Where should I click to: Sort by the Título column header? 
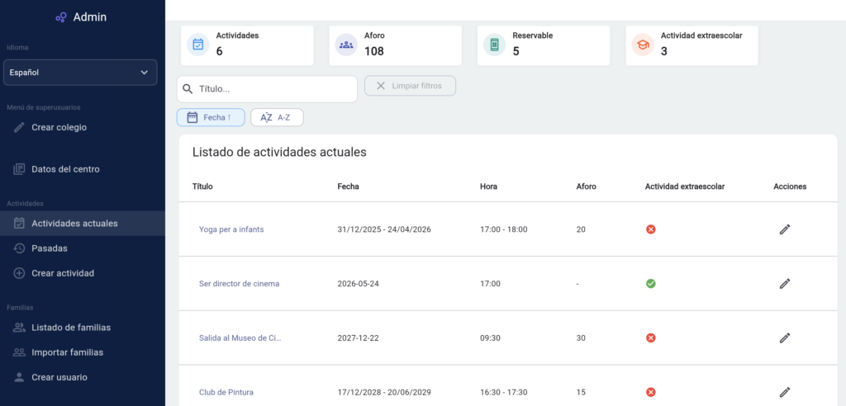point(202,186)
